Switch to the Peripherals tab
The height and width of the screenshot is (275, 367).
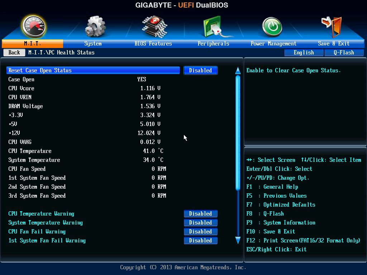point(213,43)
